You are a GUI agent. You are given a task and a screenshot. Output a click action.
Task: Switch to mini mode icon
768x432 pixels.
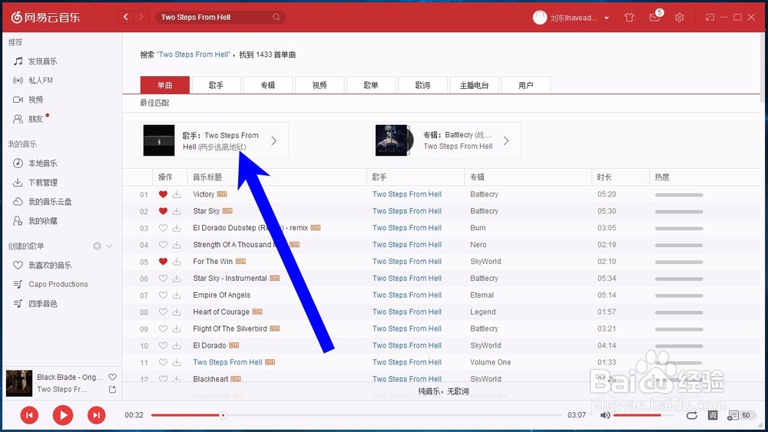pyautogui.click(x=710, y=17)
